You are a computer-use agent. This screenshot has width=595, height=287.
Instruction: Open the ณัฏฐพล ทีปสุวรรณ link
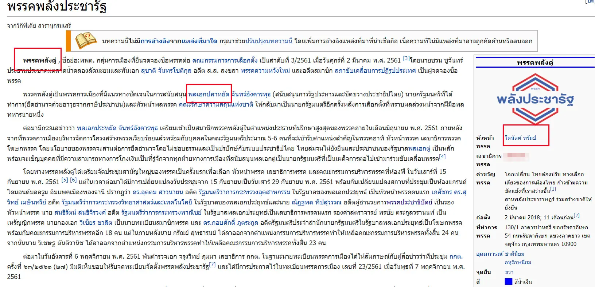coord(316,202)
